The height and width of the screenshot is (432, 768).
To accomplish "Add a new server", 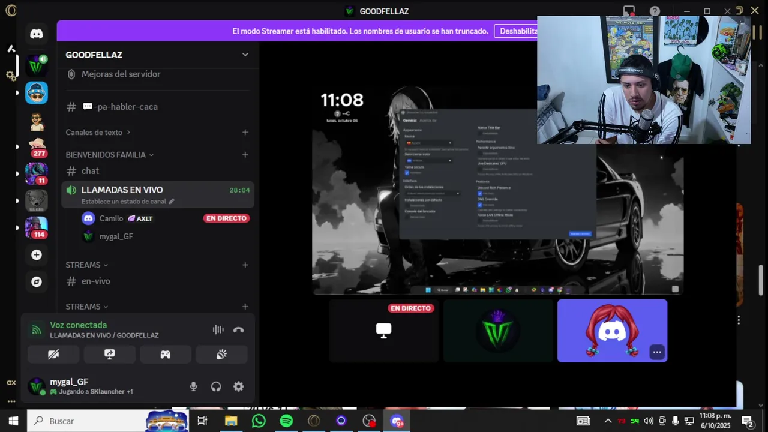I will tap(37, 255).
